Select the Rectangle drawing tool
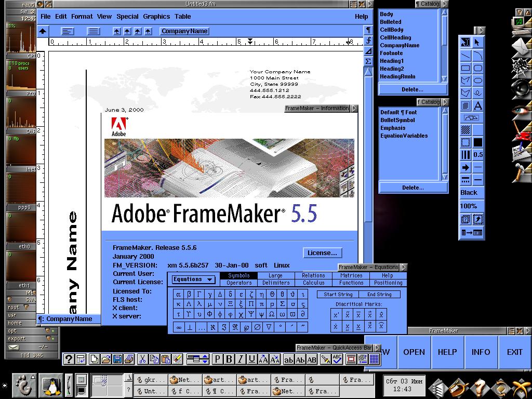This screenshot has width=532, height=399. click(x=465, y=68)
